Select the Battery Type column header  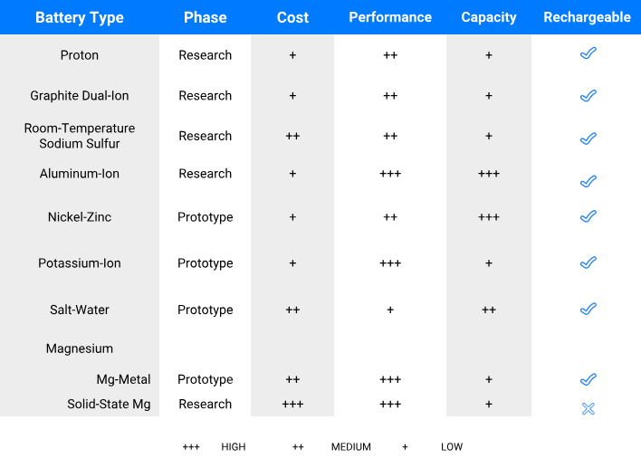pos(80,17)
